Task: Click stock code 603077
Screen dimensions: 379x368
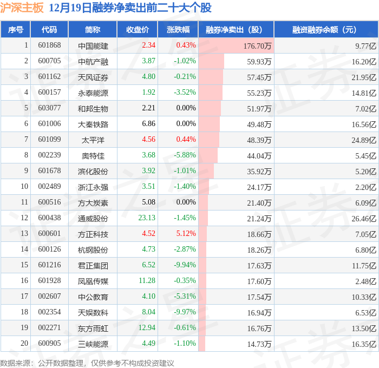Action: (50, 108)
